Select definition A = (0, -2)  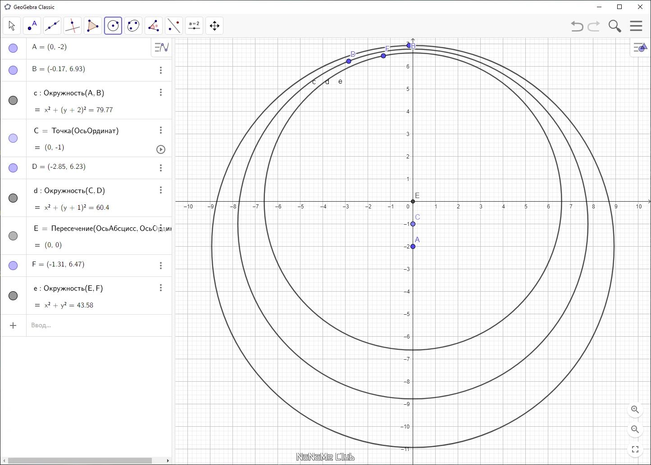click(50, 47)
